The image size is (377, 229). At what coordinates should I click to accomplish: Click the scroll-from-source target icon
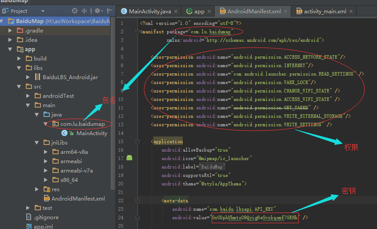[x=75, y=11]
